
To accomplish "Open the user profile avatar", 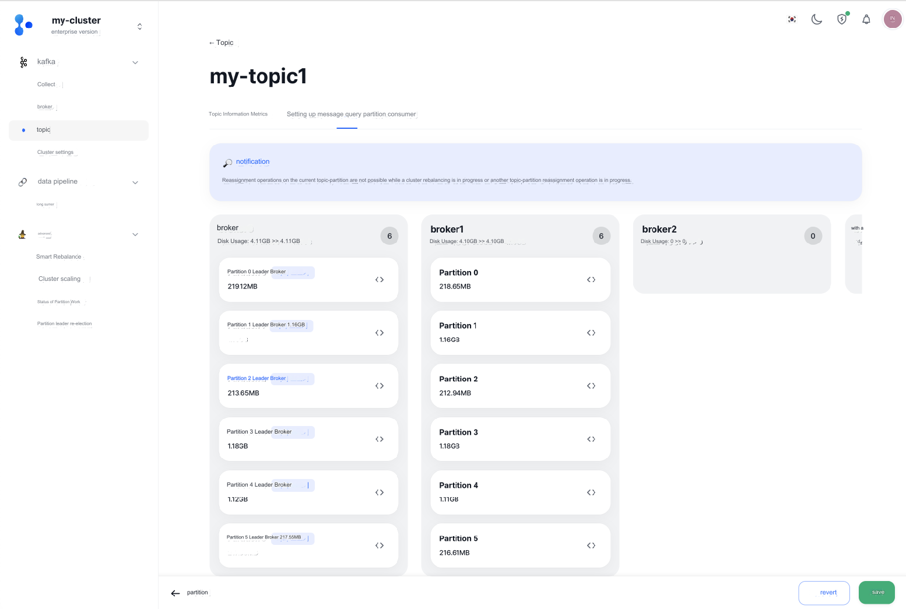I will tap(892, 19).
